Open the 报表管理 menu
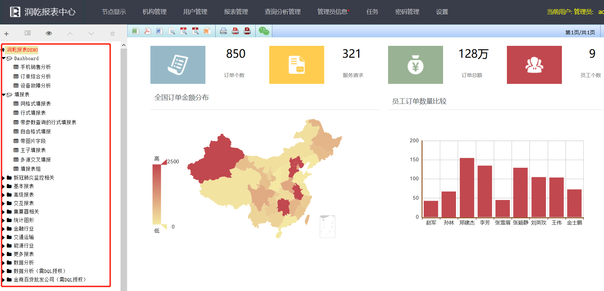Screen dimensions: 604x291 click(236, 12)
